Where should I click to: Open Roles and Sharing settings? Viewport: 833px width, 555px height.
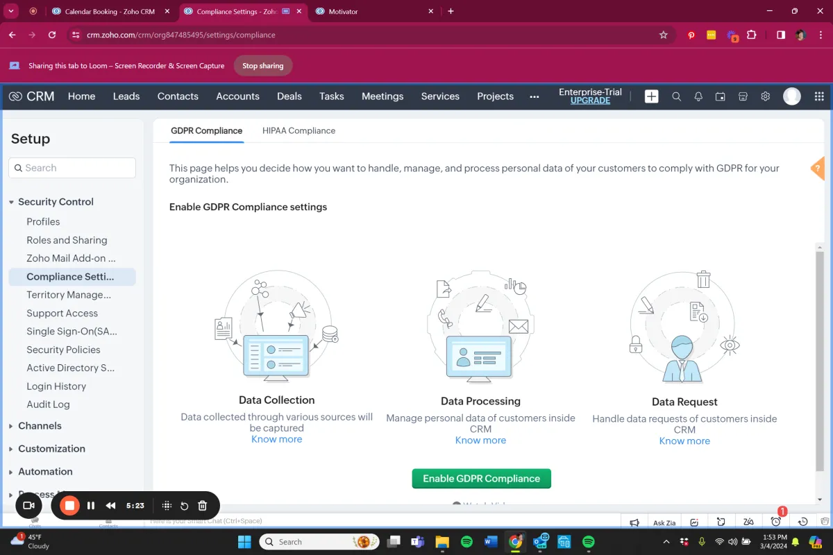pyautogui.click(x=67, y=240)
